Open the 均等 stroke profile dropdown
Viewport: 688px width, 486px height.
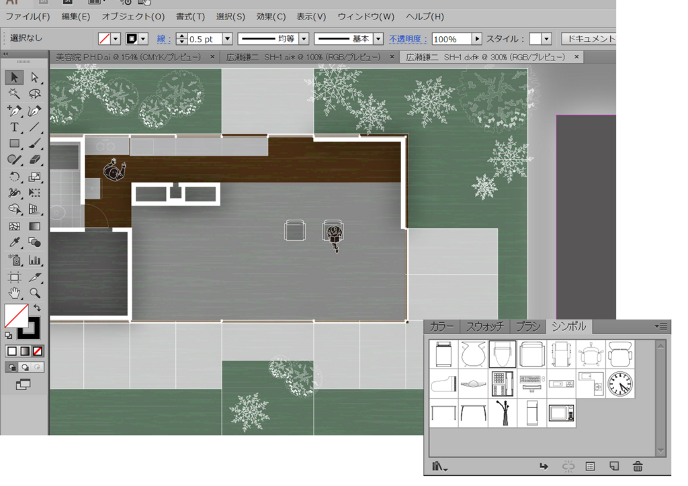pos(304,39)
